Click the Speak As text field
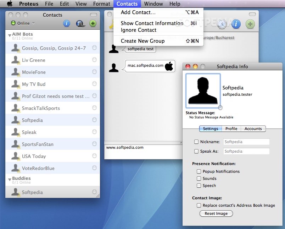This screenshot has width=285, height=229. click(246, 151)
